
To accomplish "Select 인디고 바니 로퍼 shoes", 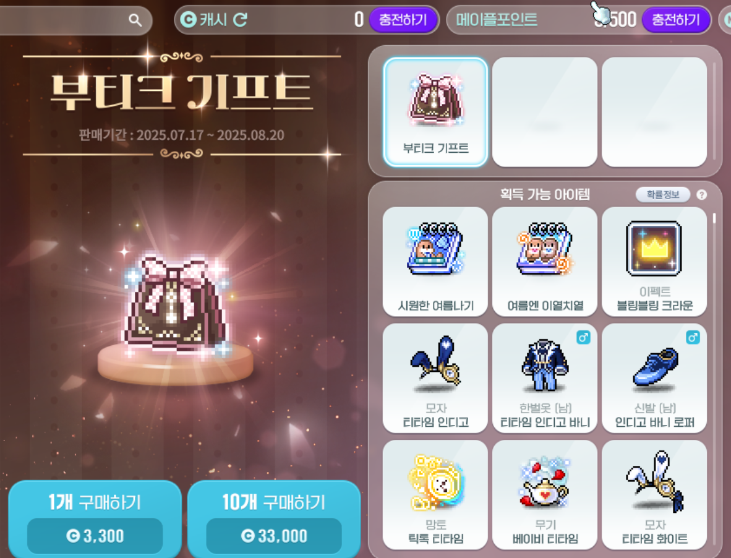I will click(x=654, y=378).
